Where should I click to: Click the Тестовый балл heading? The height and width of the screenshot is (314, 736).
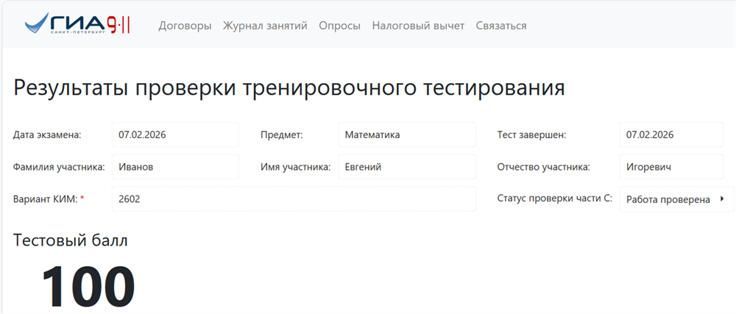coord(71,240)
